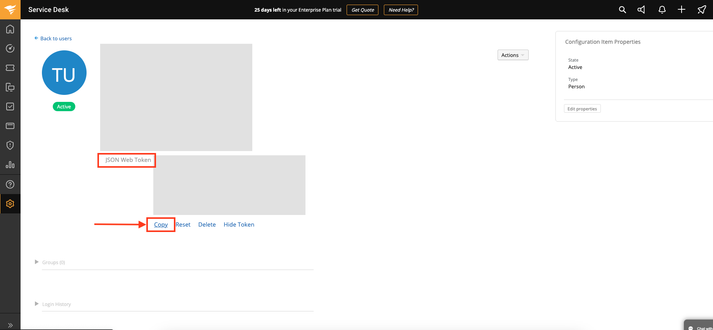Go back via Back to users link
Viewport: 713px width, 330px height.
click(53, 38)
